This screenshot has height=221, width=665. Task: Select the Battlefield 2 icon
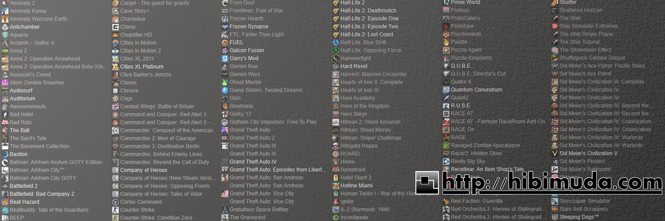tap(5, 186)
